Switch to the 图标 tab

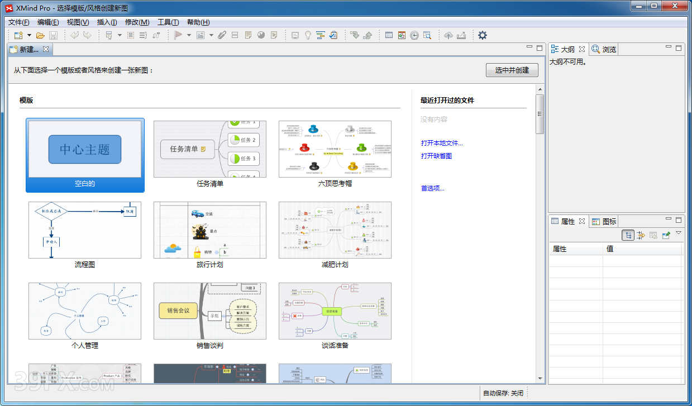(604, 221)
